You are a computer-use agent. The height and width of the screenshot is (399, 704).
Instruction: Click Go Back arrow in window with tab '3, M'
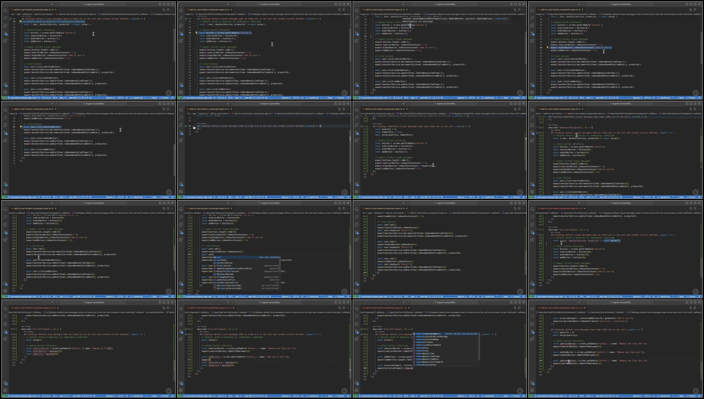coord(579,203)
